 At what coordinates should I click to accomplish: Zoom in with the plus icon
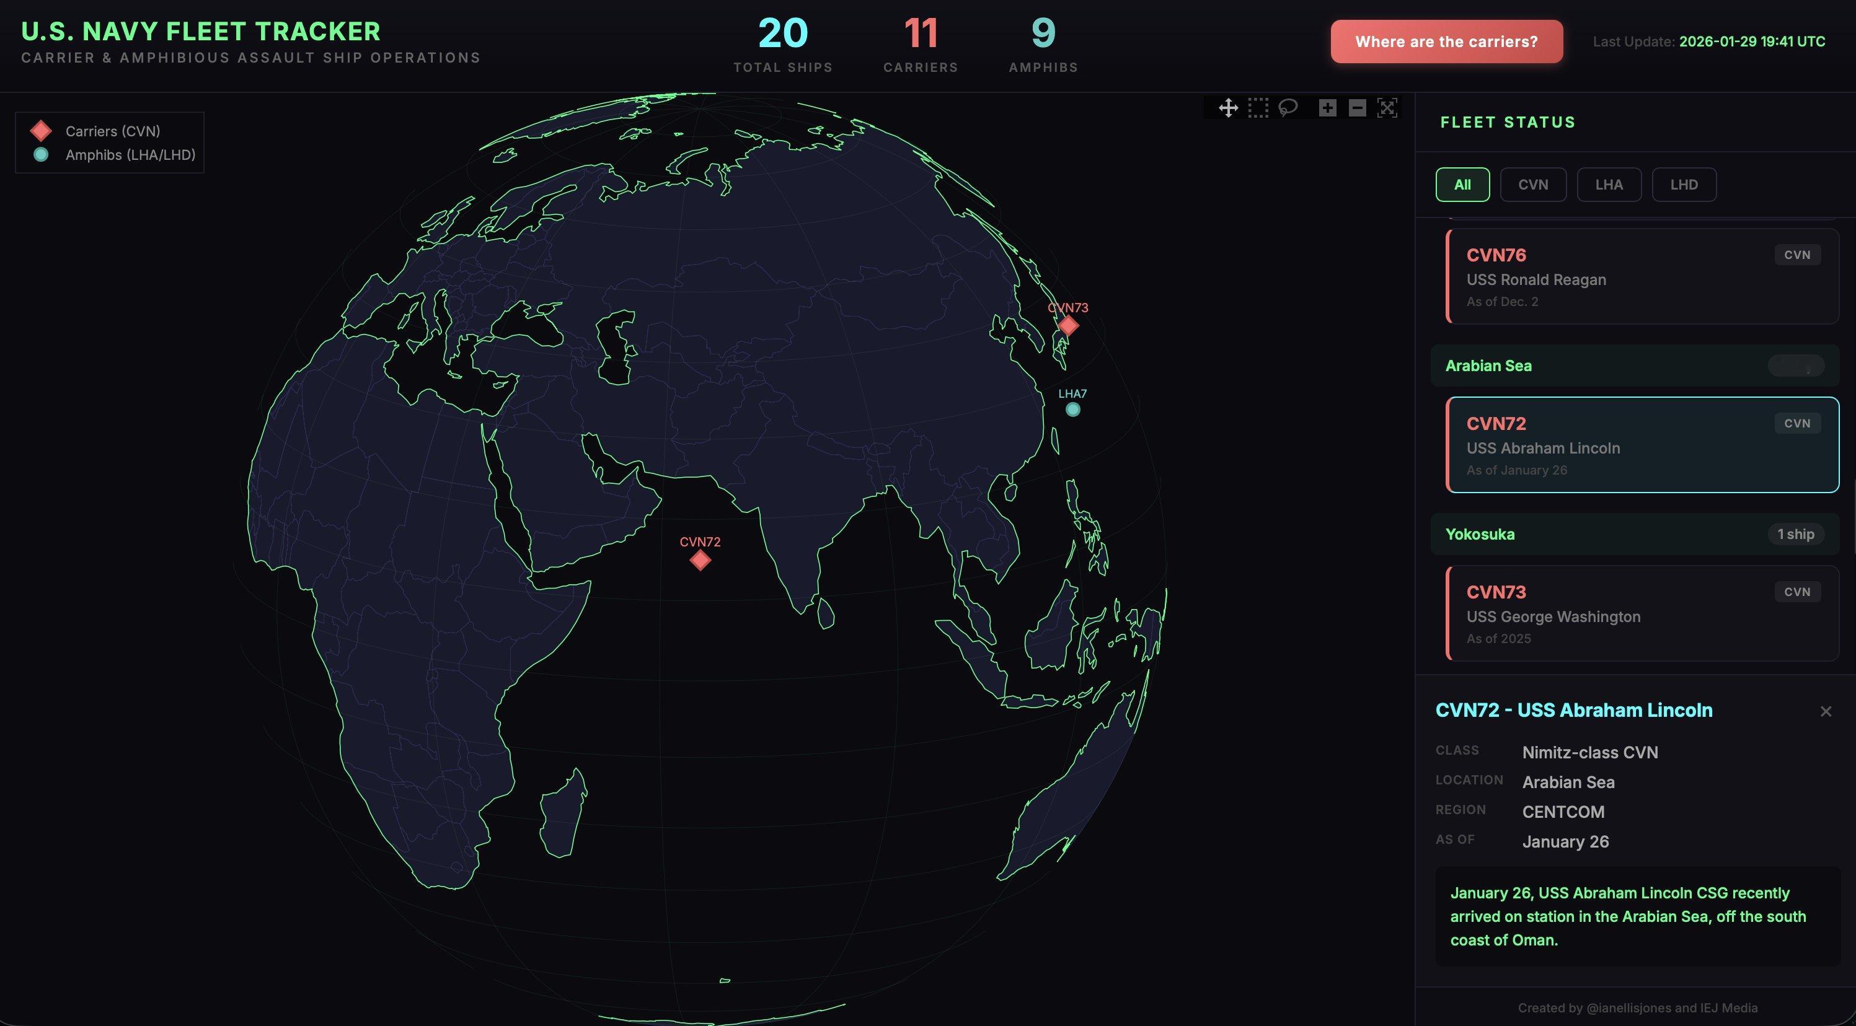[1327, 108]
